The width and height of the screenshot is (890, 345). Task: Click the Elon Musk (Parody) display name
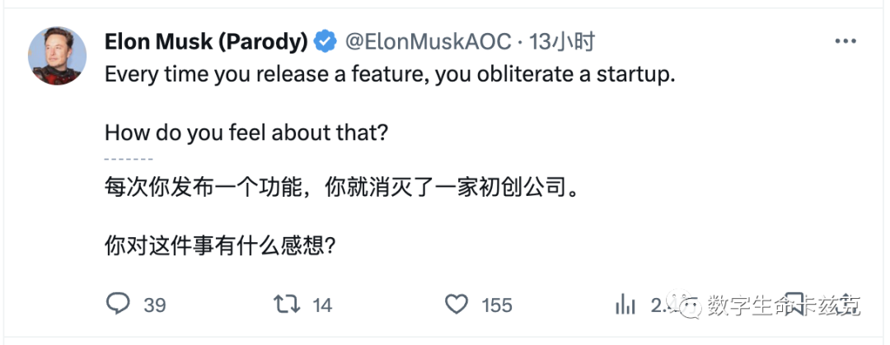pos(207,42)
